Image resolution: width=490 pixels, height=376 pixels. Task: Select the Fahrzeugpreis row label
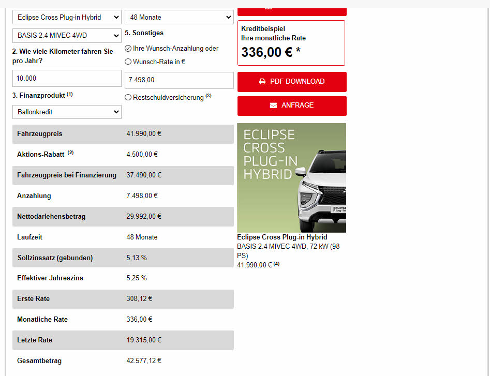(x=40, y=133)
